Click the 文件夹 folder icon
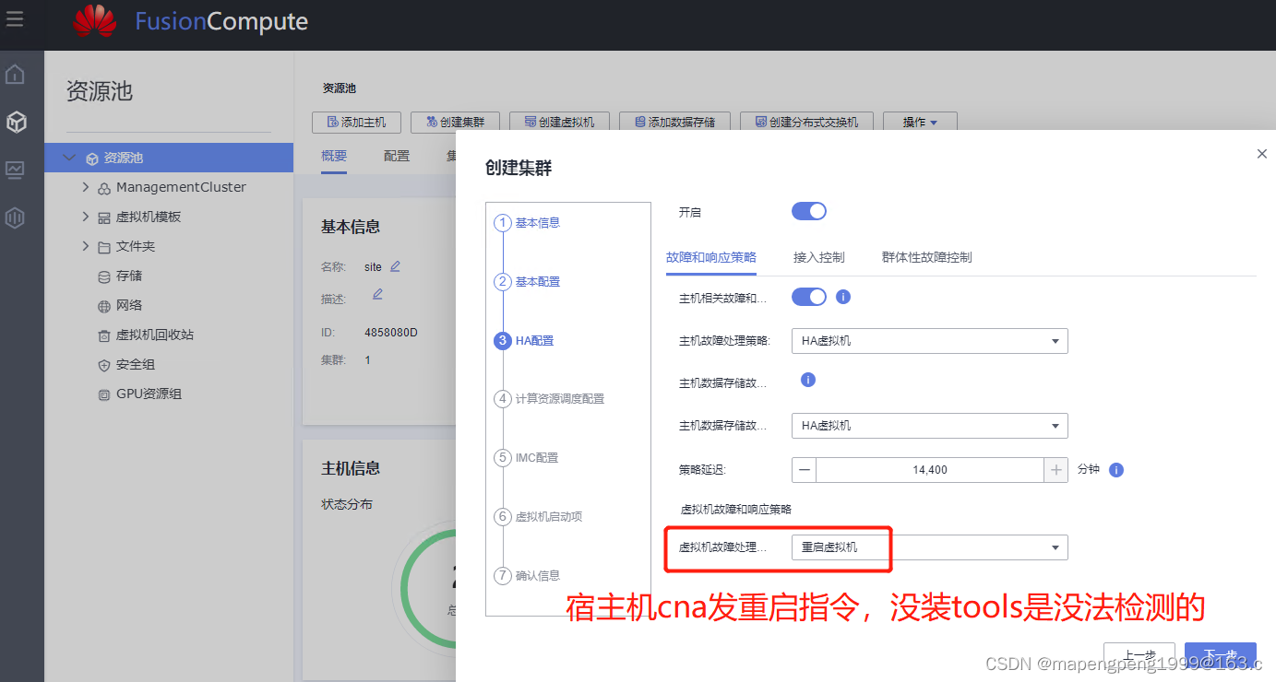1276x682 pixels. (x=104, y=247)
